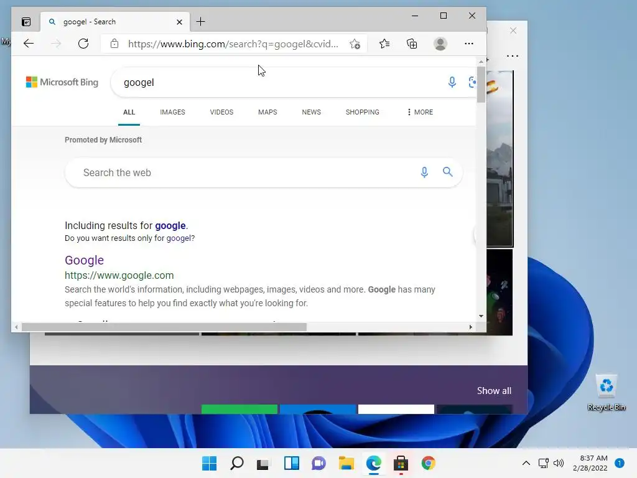Expand the MORE search categories menu
The height and width of the screenshot is (478, 637).
click(420, 112)
